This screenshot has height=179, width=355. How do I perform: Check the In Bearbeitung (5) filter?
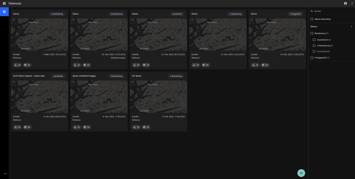pyautogui.click(x=314, y=46)
